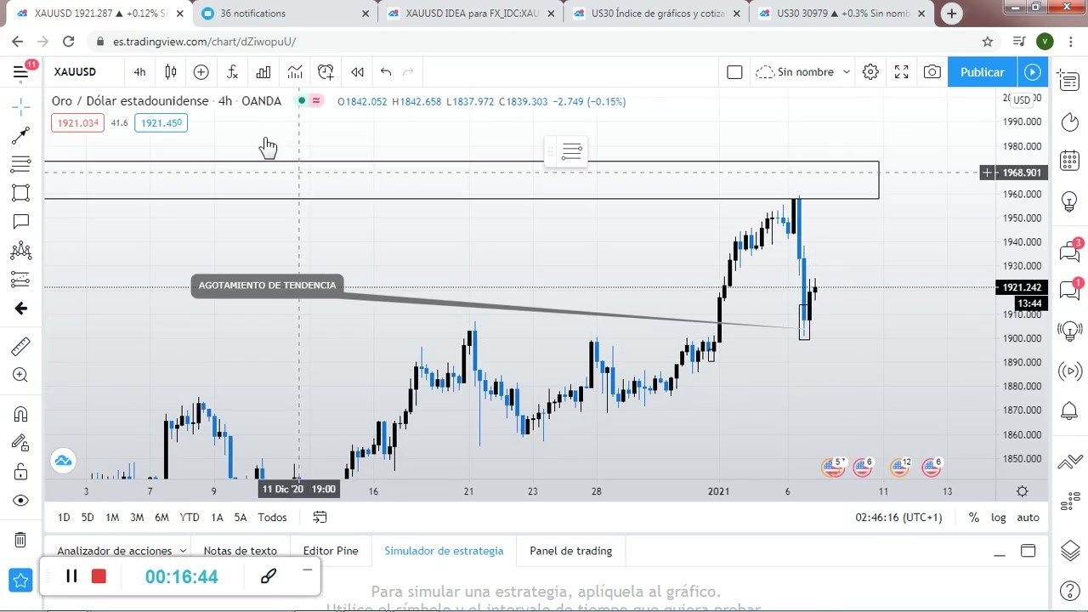Toggle the auto scale option
Image resolution: width=1088 pixels, height=612 pixels.
point(1028,518)
